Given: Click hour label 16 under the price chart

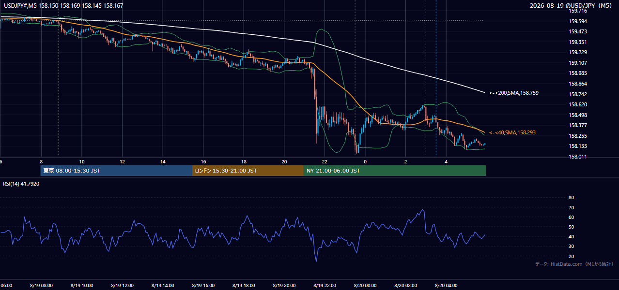Looking at the screenshot, I should (203, 162).
